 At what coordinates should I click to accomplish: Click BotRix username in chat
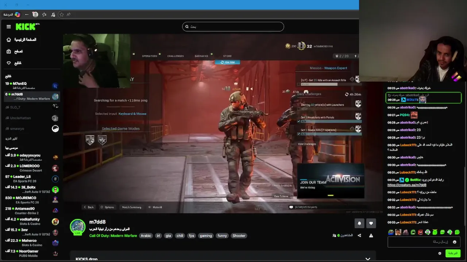415,180
